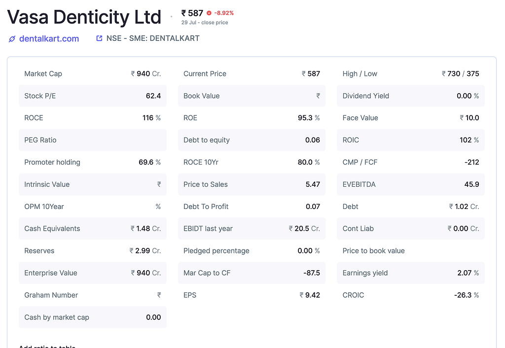Click the Add ratio to table link

coord(47,346)
